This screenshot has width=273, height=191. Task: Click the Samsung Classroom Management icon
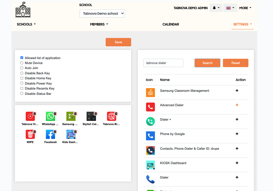point(150,92)
